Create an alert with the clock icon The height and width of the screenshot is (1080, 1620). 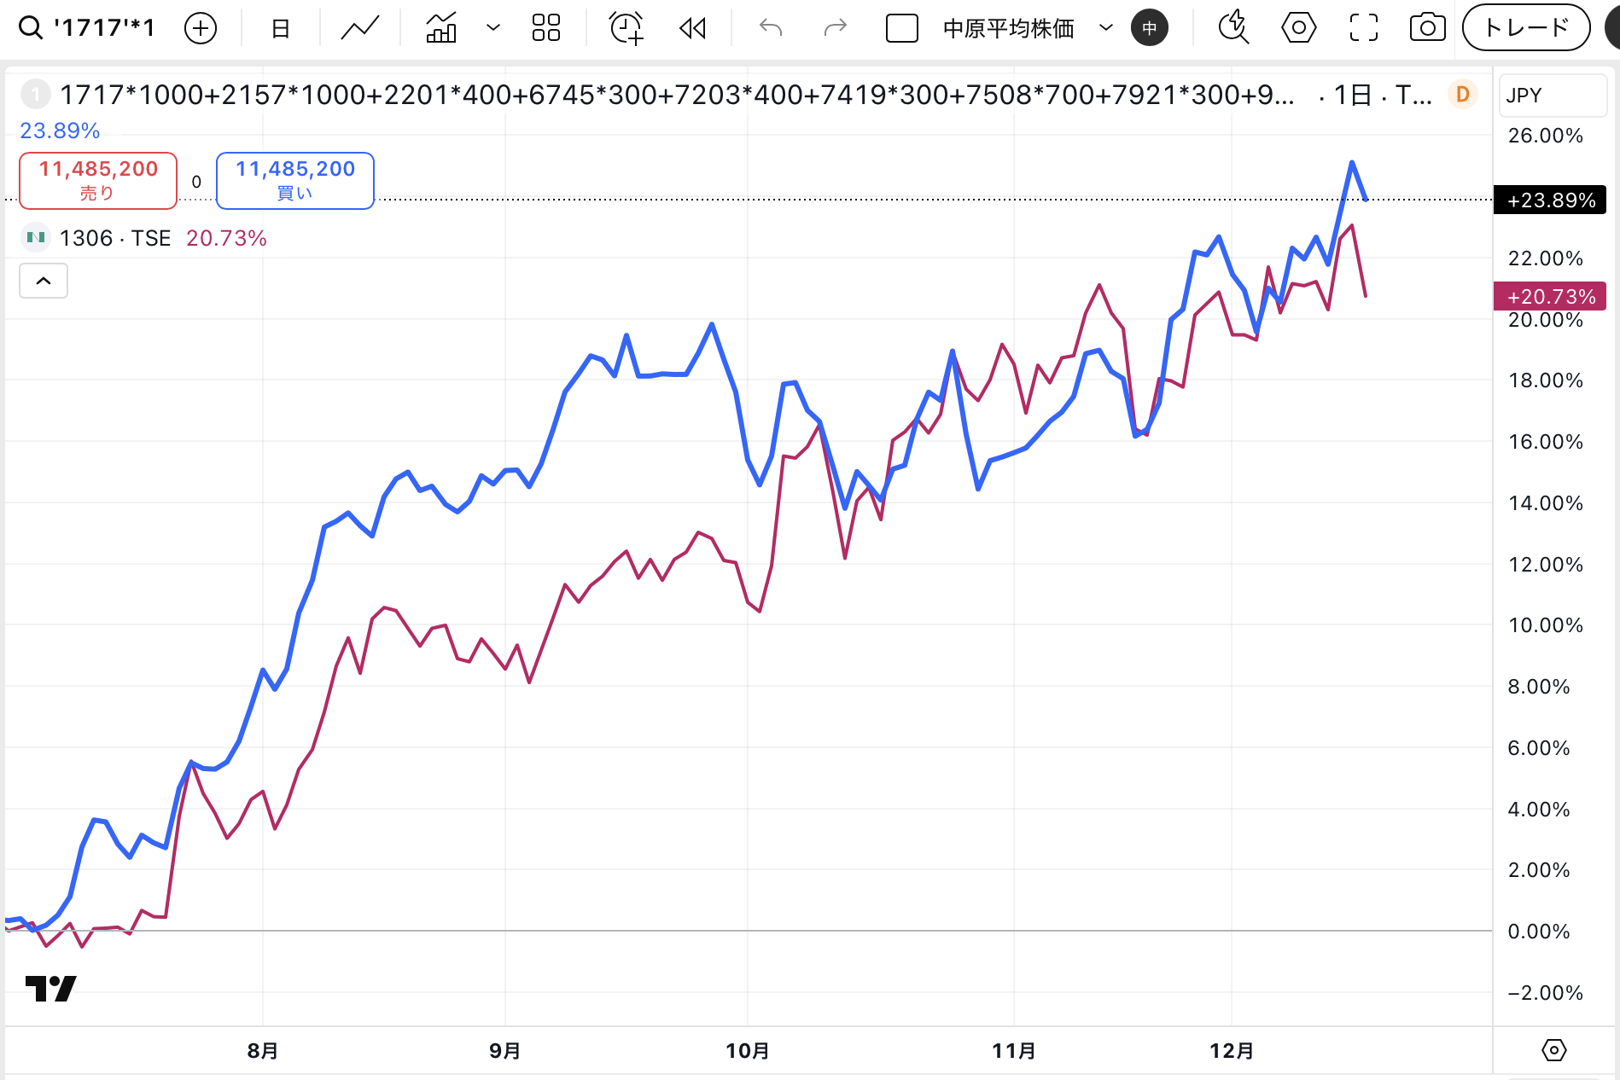(626, 28)
